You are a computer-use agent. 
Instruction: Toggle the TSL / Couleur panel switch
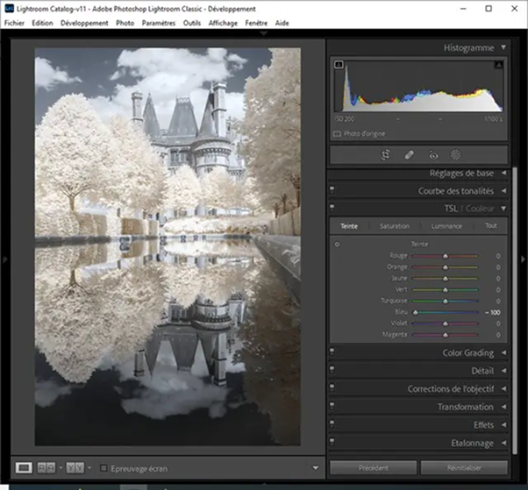[x=332, y=208]
